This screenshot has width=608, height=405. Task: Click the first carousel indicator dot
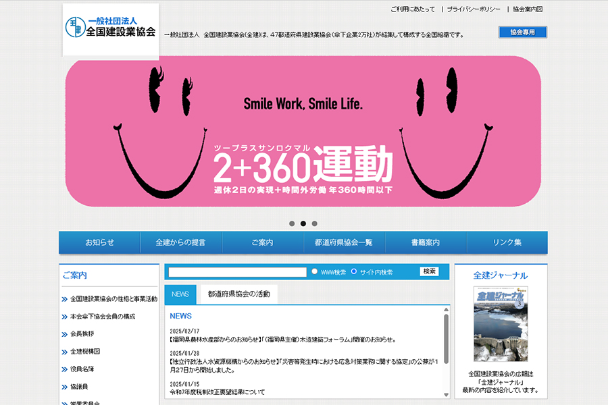pyautogui.click(x=292, y=223)
